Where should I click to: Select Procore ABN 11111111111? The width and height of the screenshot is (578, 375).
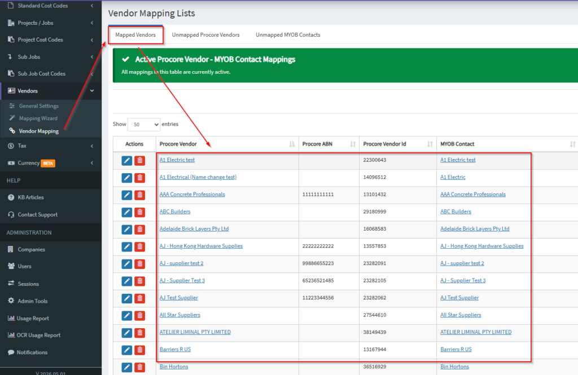318,195
